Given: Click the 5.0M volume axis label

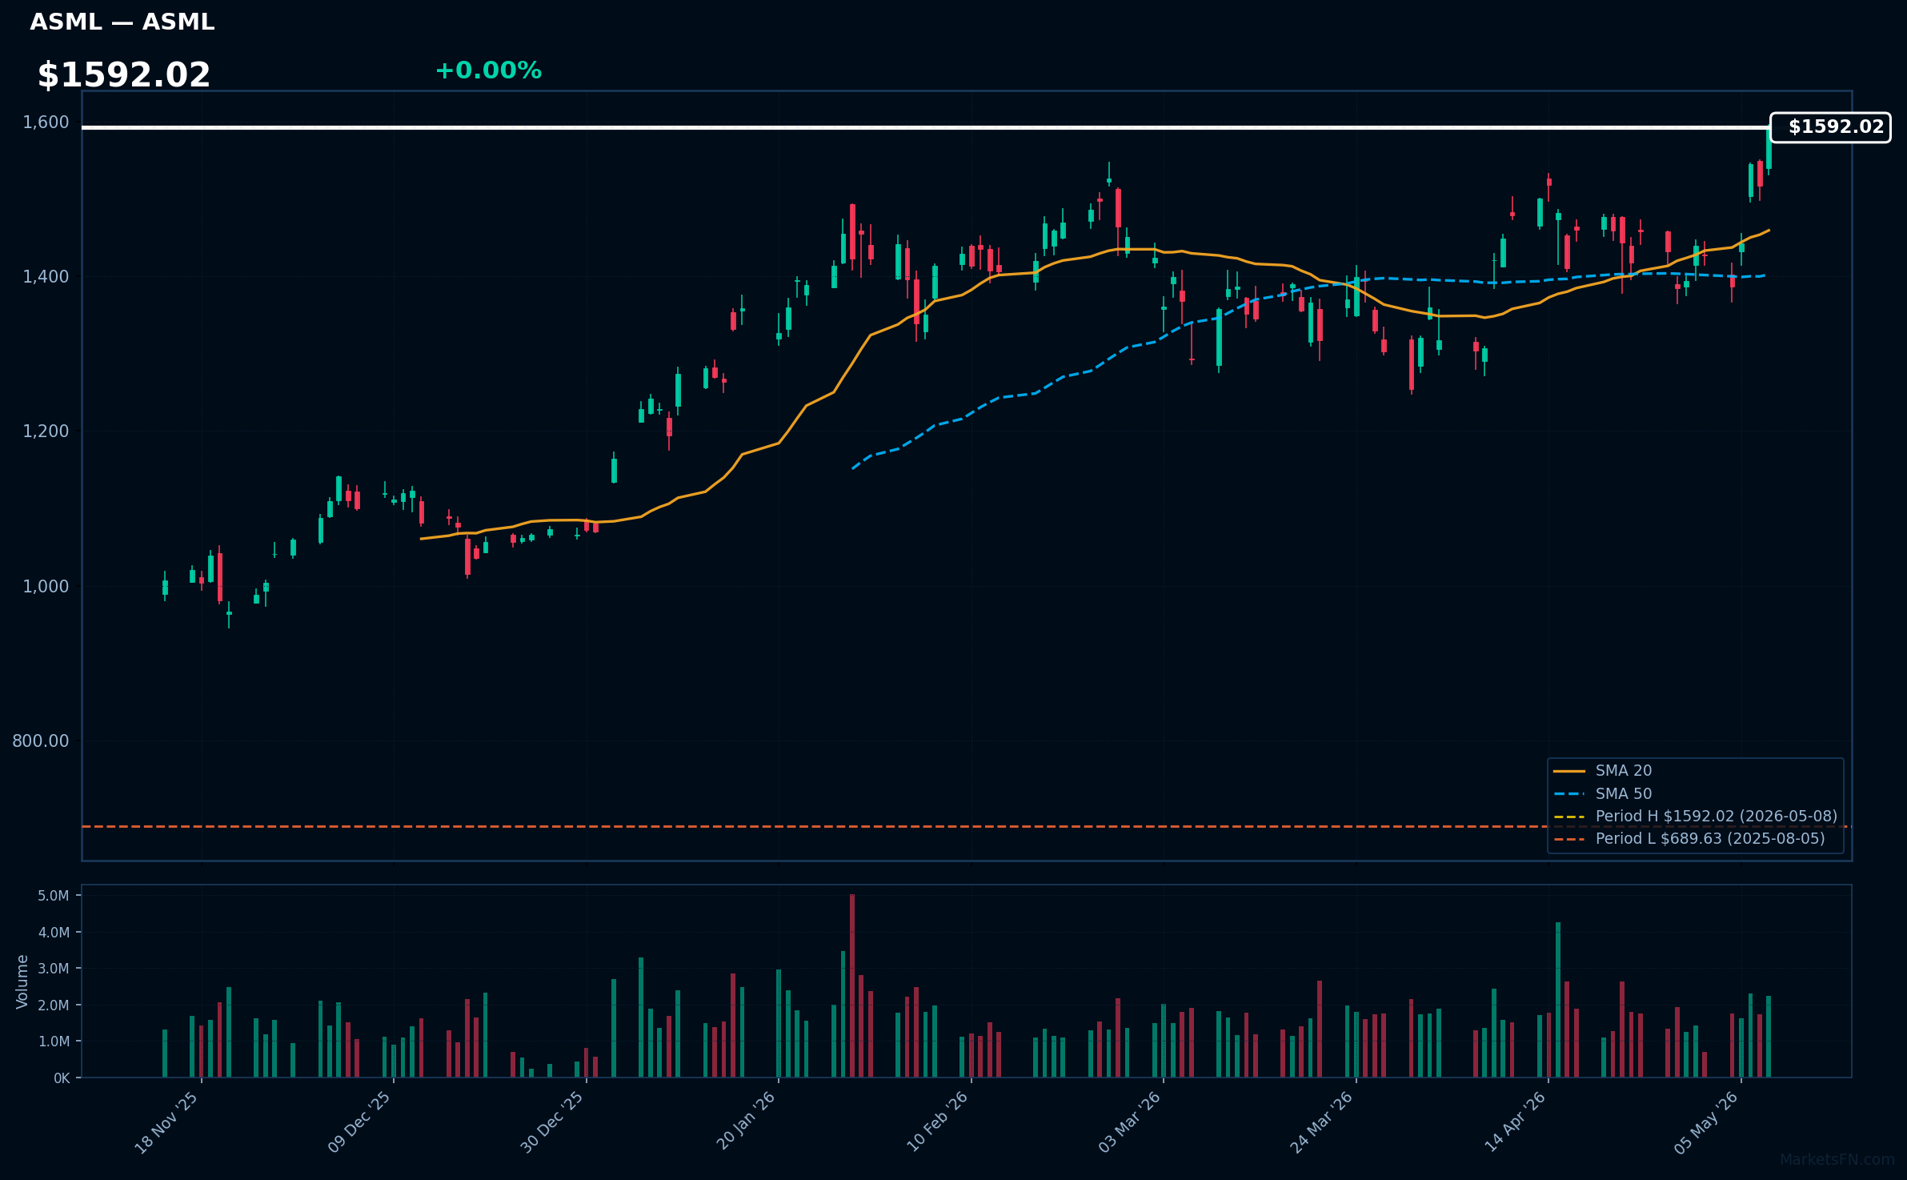Looking at the screenshot, I should coord(54,896).
